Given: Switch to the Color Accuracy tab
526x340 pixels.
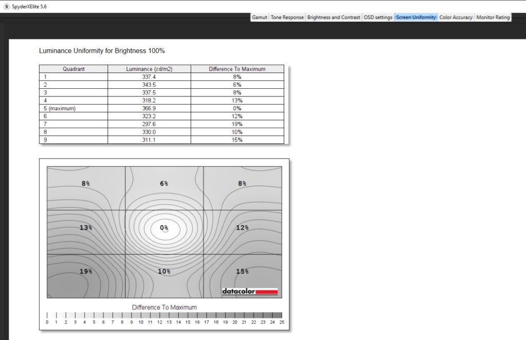Looking at the screenshot, I should pyautogui.click(x=456, y=17).
